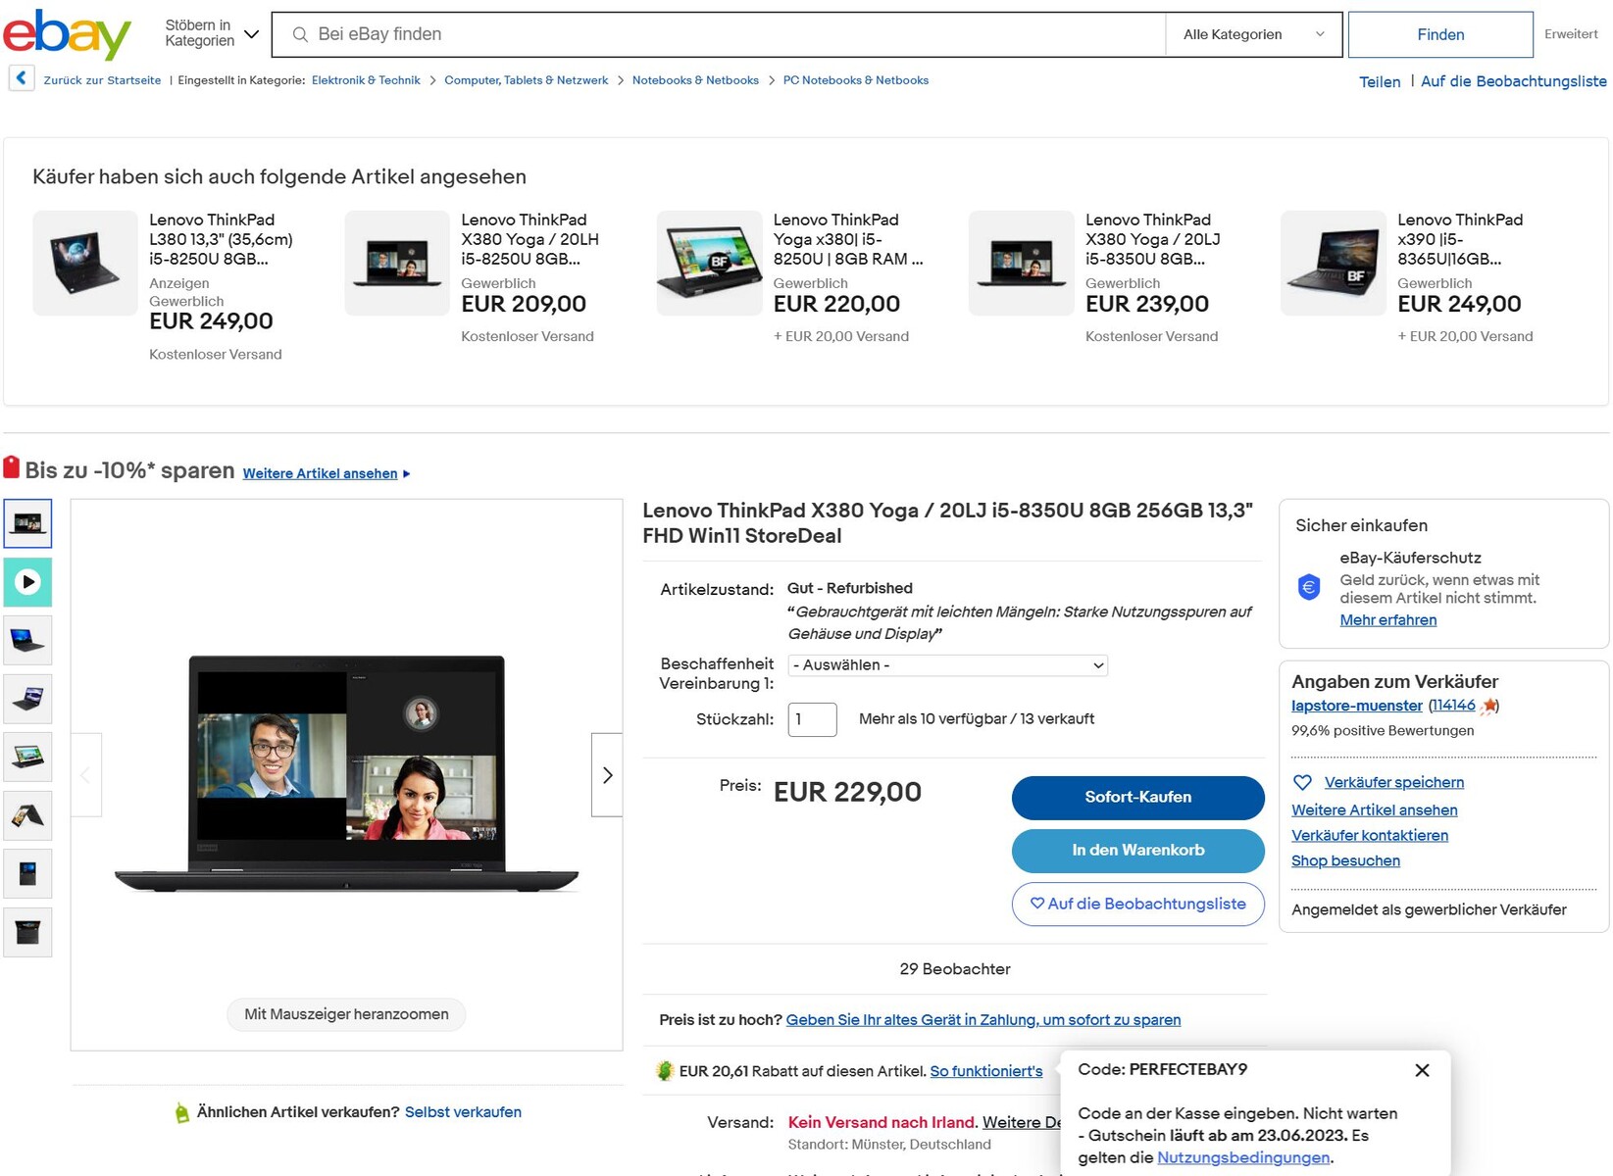Click the red tag icon by savings banner

pyautogui.click(x=12, y=466)
